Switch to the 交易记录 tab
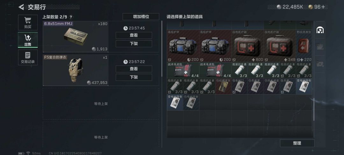Screen dimensions: 344x155 (28, 57)
